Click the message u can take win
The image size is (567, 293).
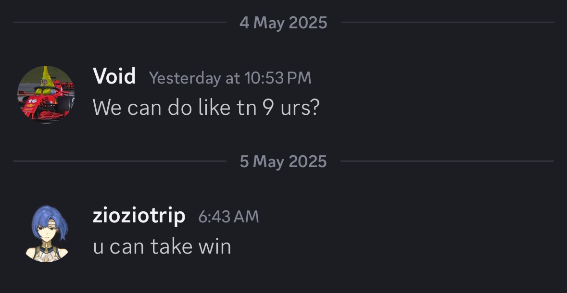tap(162, 246)
